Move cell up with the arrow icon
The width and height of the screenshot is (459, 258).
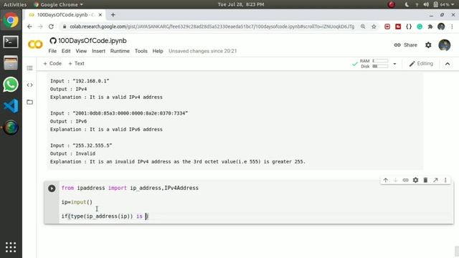click(x=386, y=180)
